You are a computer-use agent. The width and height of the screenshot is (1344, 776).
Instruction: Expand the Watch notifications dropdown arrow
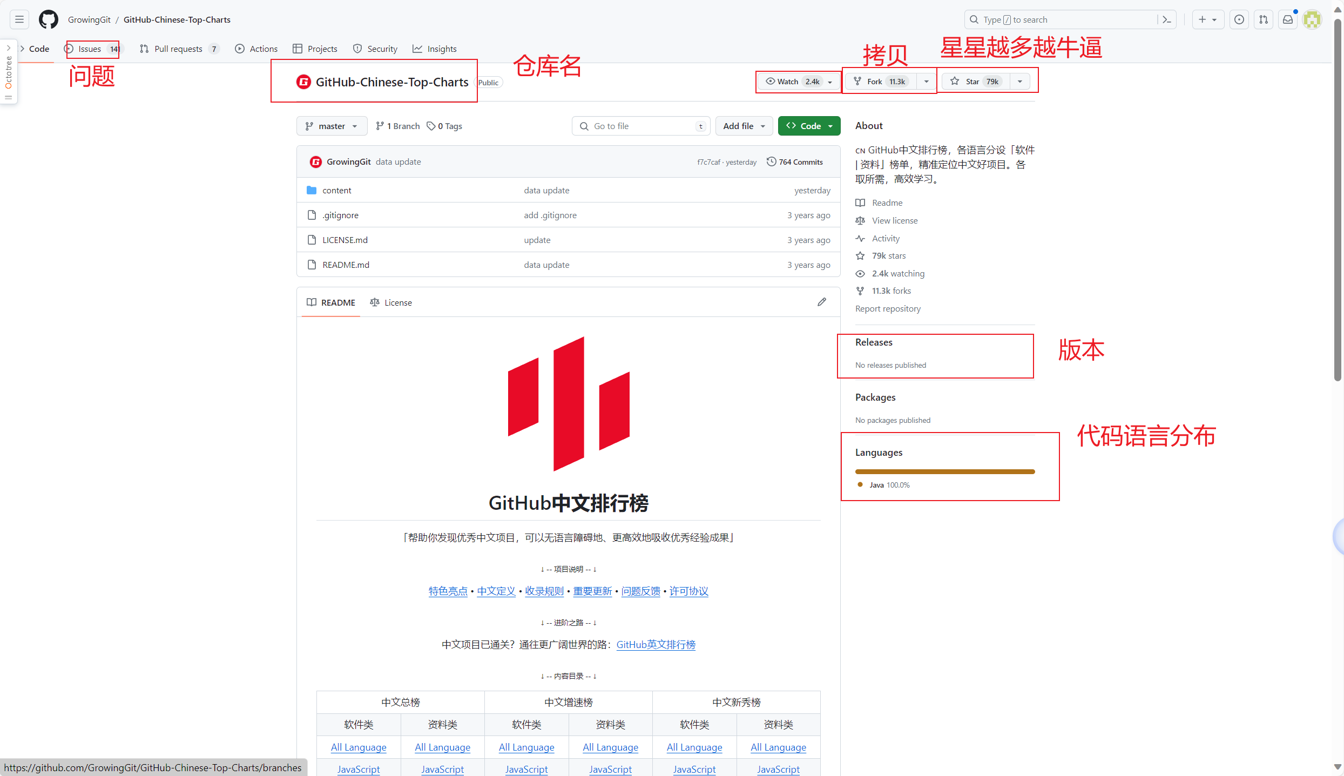pos(830,82)
